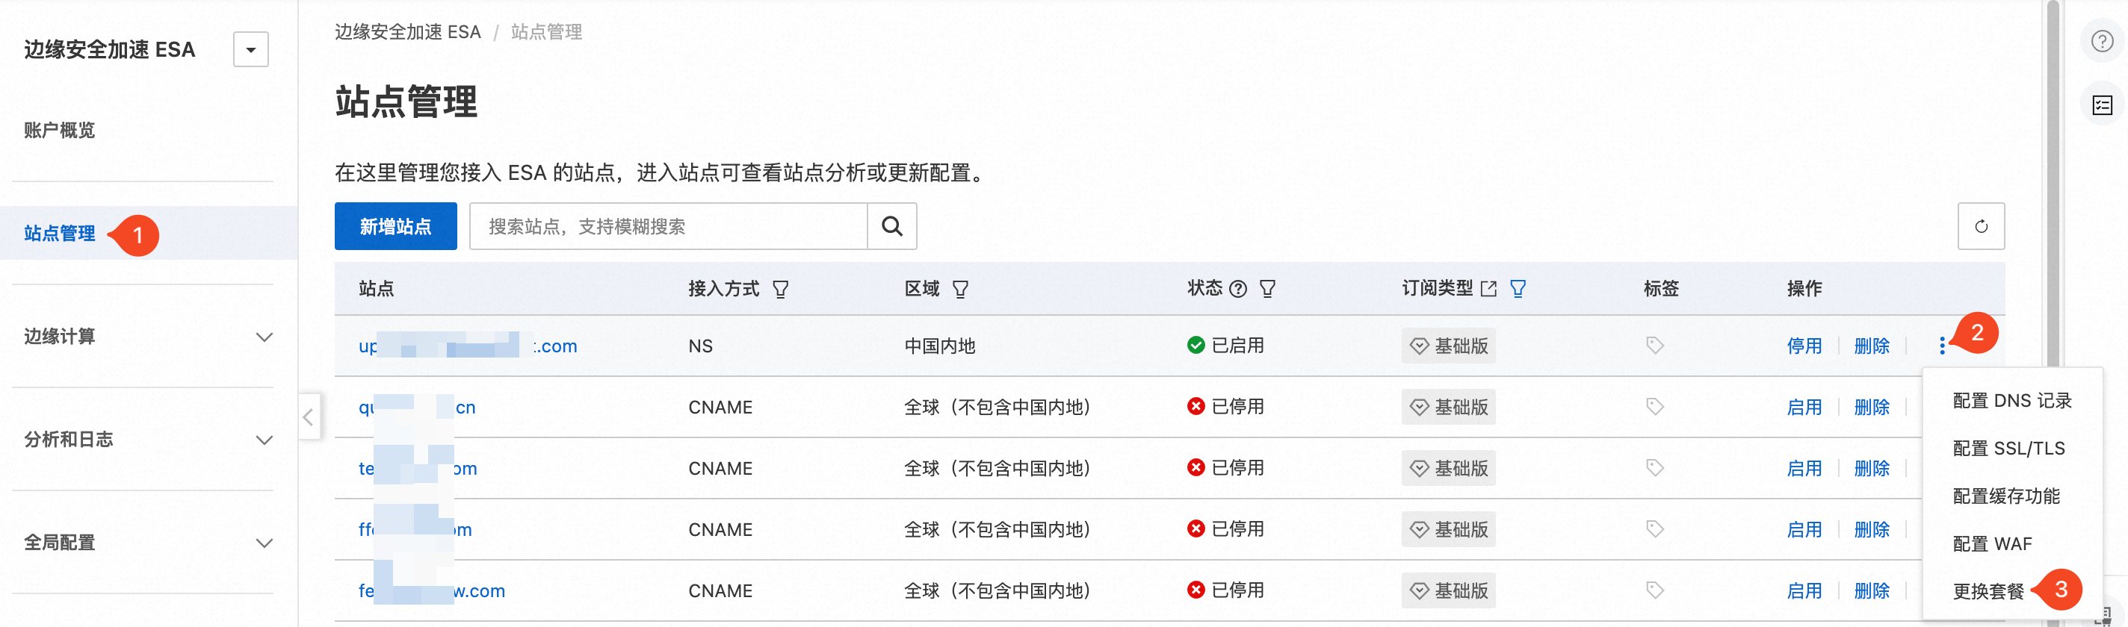Refresh the site list
This screenshot has height=627, width=2128.
[1981, 226]
